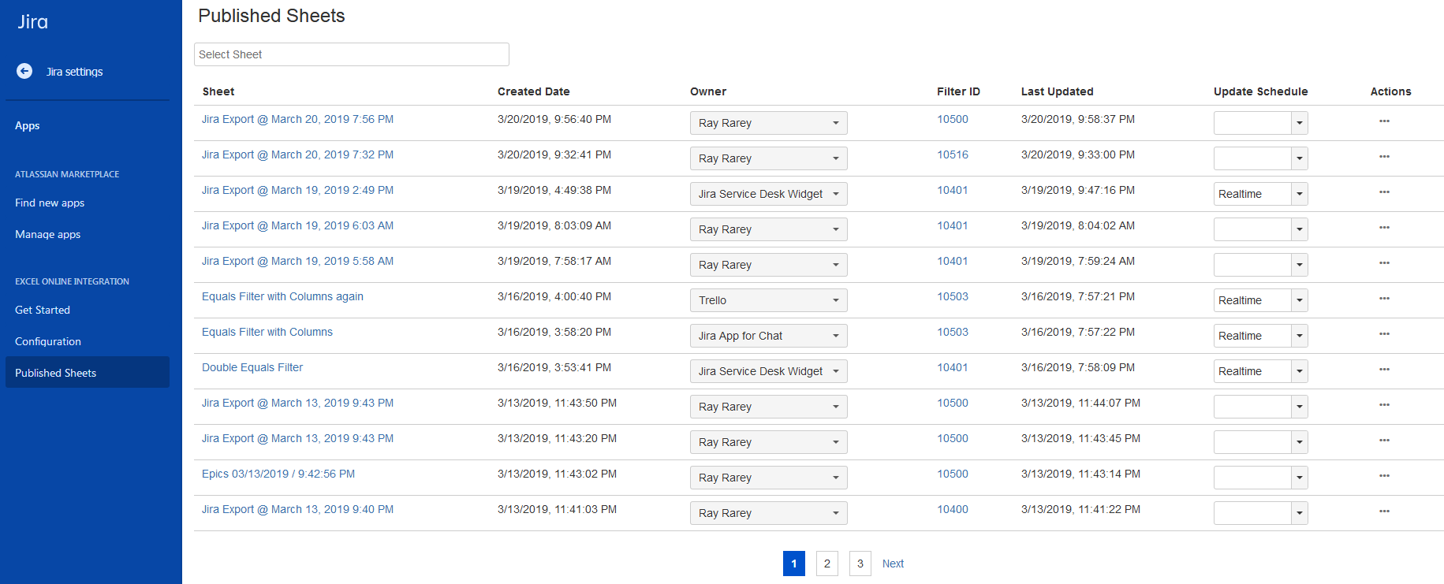
Task: Open owner dropdown for March 19 6:03 AM export
Action: [768, 229]
